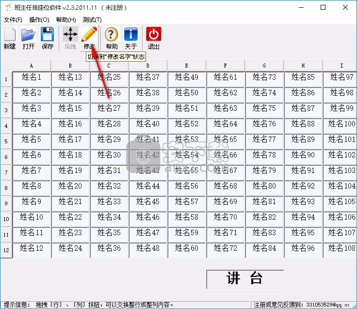Click column header G
Image resolution: width=357 pixels, height=309 pixels.
[x=264, y=66]
